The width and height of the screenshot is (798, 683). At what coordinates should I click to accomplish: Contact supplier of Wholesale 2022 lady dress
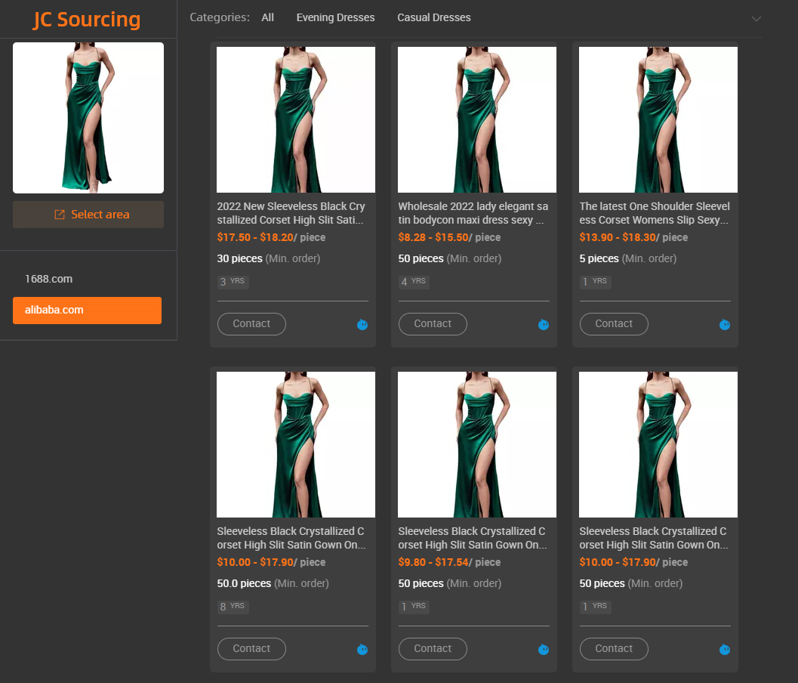pyautogui.click(x=433, y=324)
